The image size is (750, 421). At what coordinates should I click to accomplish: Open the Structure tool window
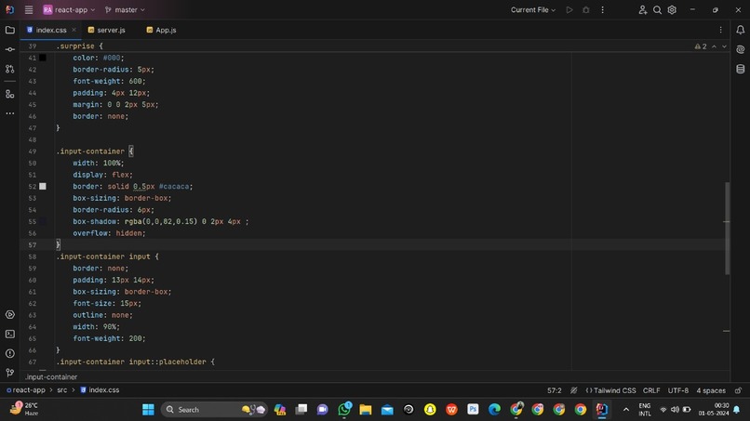point(10,94)
